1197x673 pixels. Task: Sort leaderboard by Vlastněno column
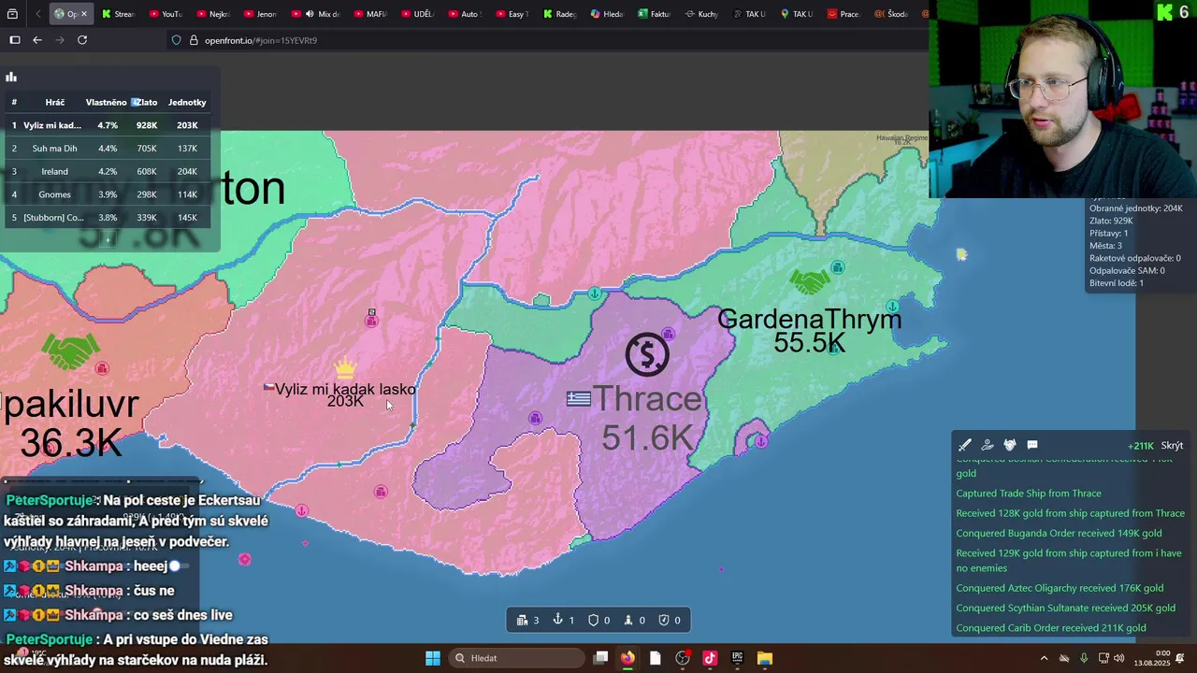[106, 102]
